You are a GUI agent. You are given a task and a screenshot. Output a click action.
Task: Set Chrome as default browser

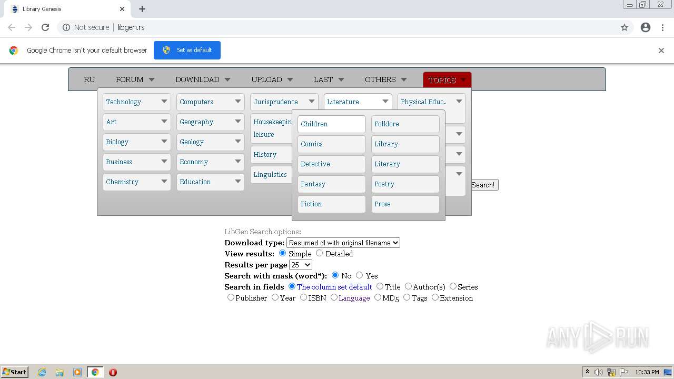coord(187,50)
